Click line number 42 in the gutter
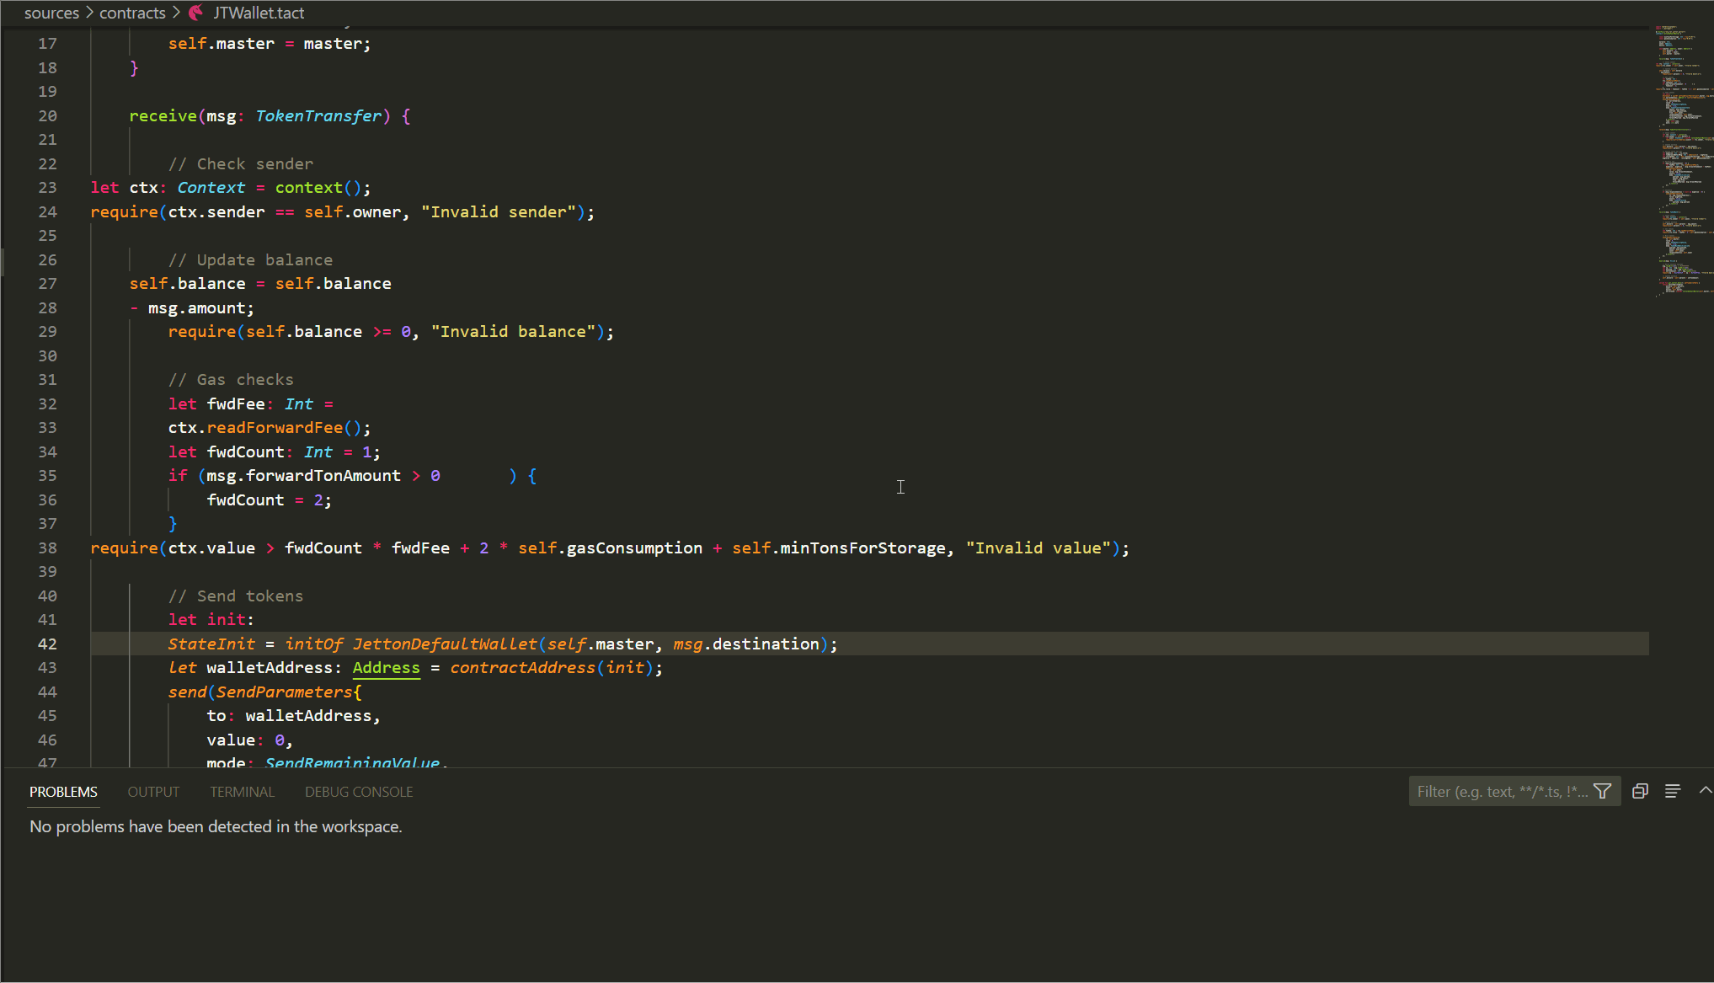Viewport: 1714px width, 983px height. (x=47, y=644)
